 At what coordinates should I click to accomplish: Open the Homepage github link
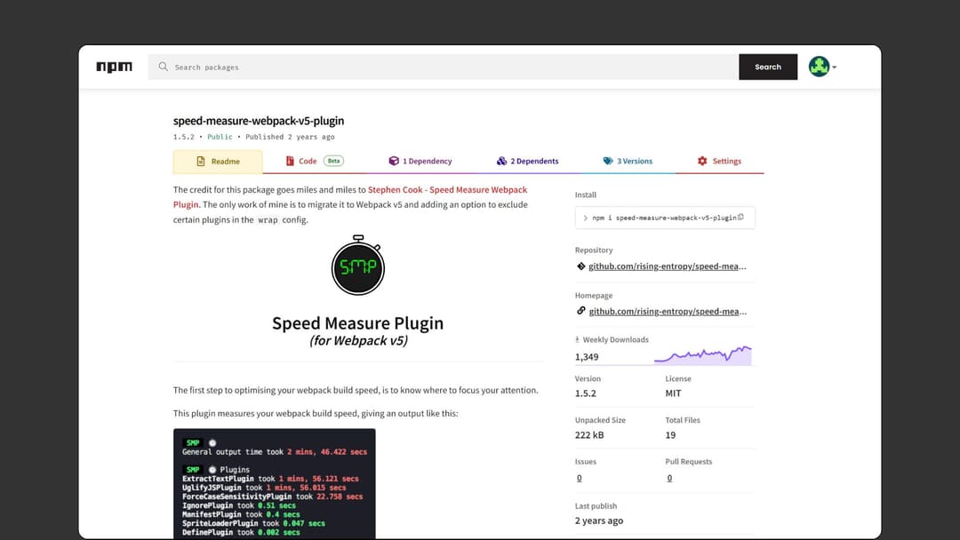(x=668, y=311)
